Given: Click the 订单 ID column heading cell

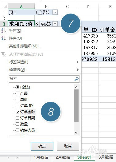Looking at the screenshot, I should coord(90,30).
